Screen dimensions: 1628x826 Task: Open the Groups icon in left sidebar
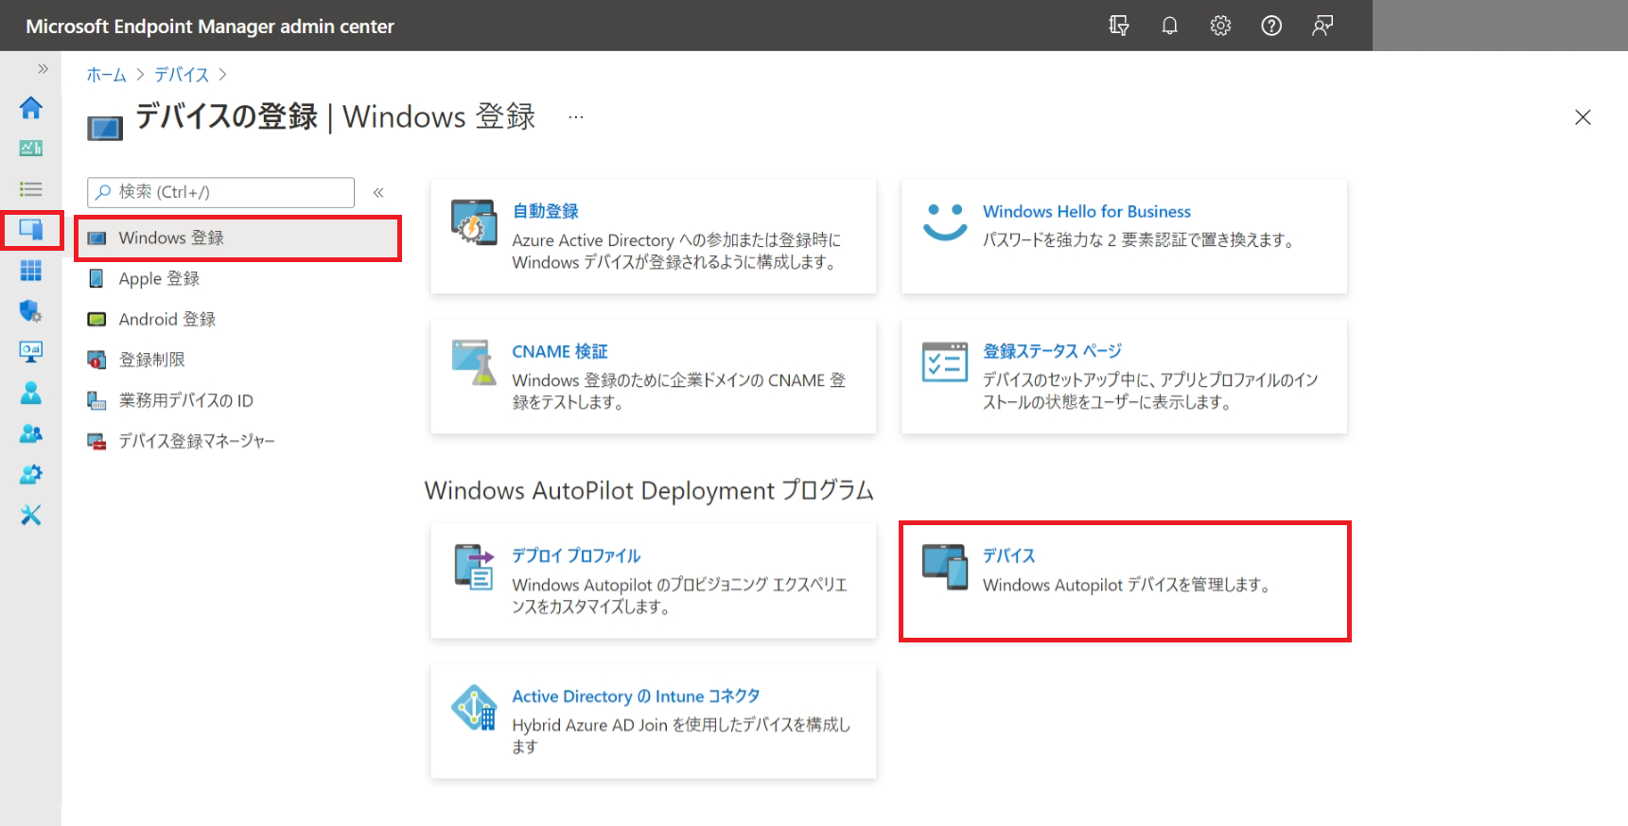pyautogui.click(x=30, y=433)
